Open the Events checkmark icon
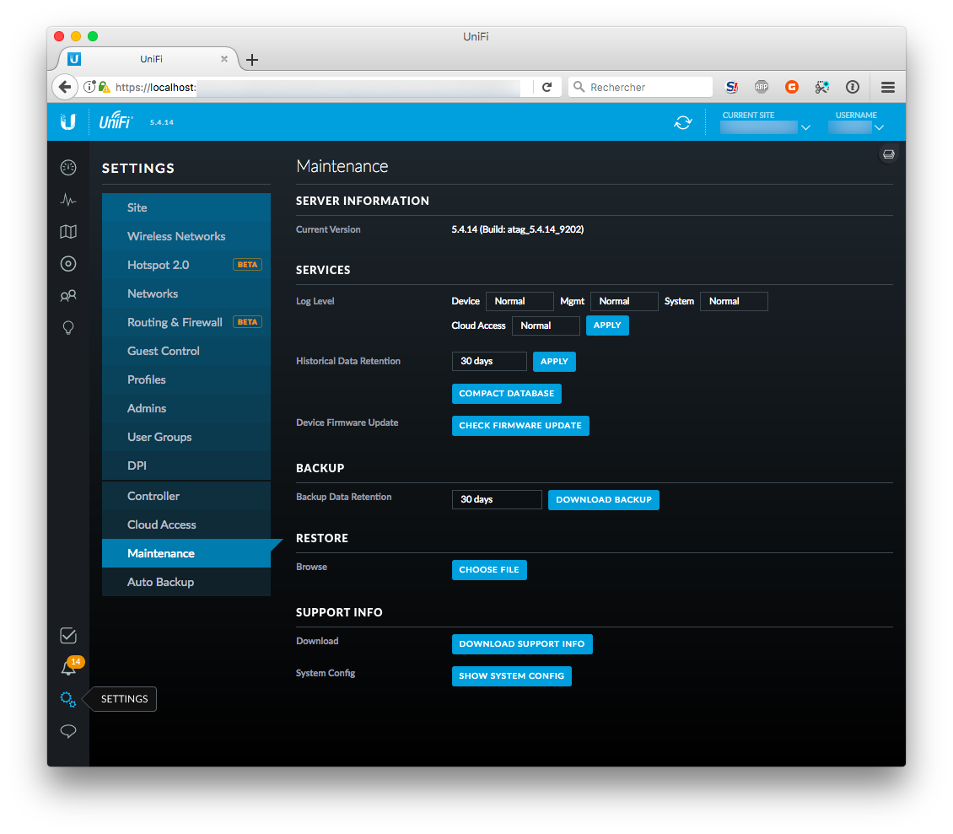The image size is (953, 834). point(68,635)
